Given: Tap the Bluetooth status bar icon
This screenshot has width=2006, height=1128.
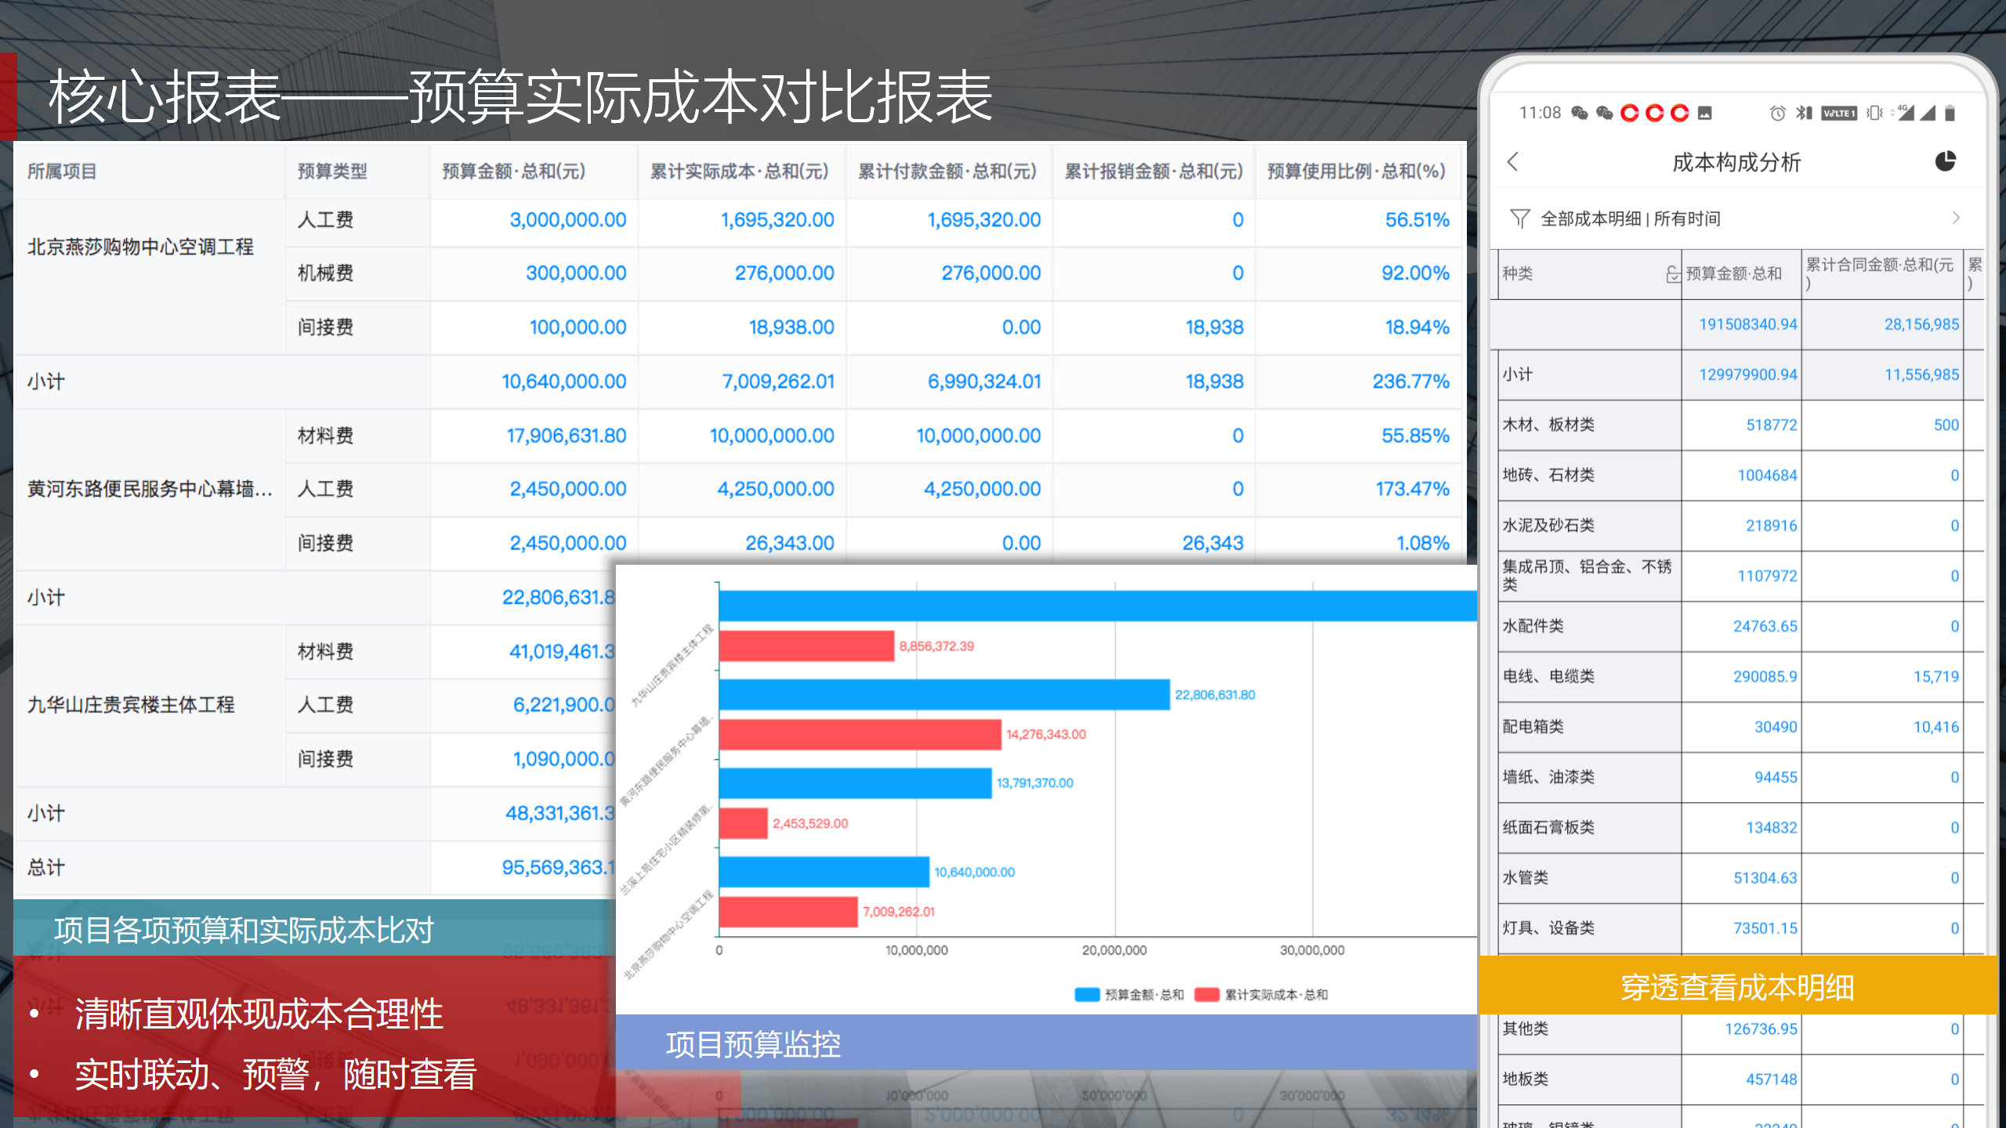Looking at the screenshot, I should pyautogui.click(x=1803, y=114).
